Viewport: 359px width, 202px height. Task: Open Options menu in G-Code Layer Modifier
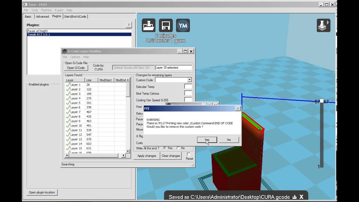coord(75,57)
